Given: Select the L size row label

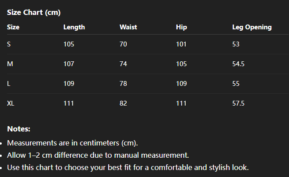Looking at the screenshot, I should coord(9,84).
